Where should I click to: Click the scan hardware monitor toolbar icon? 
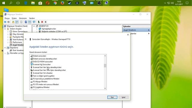(x=34, y=22)
